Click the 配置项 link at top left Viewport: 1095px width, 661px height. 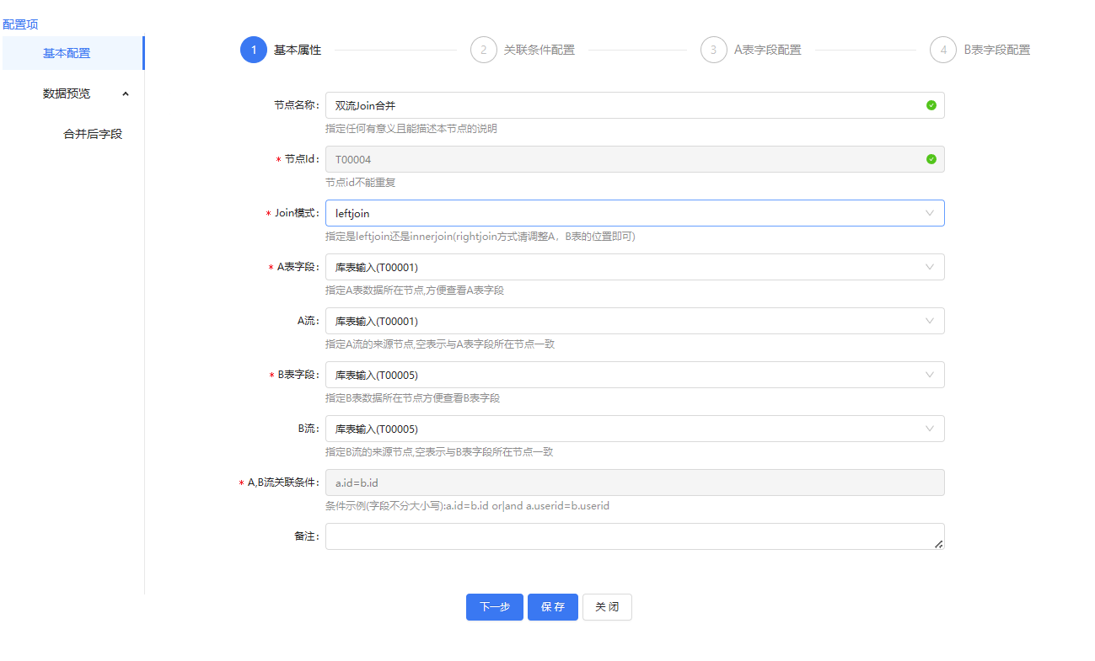coord(20,24)
